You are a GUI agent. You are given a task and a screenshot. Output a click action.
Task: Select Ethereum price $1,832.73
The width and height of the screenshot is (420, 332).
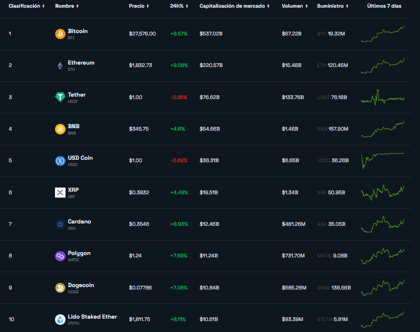(140, 66)
